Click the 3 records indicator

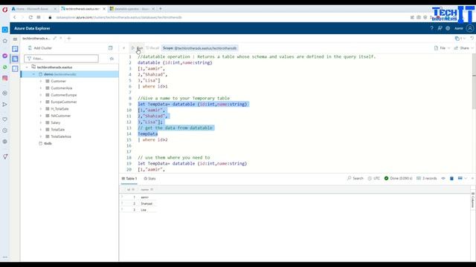427,178
